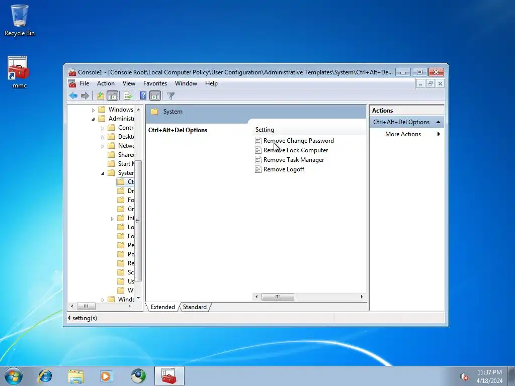Viewport: 515px width, 386px height.
Task: Click tree pane horizontal scroll left arrow
Action: (72, 306)
